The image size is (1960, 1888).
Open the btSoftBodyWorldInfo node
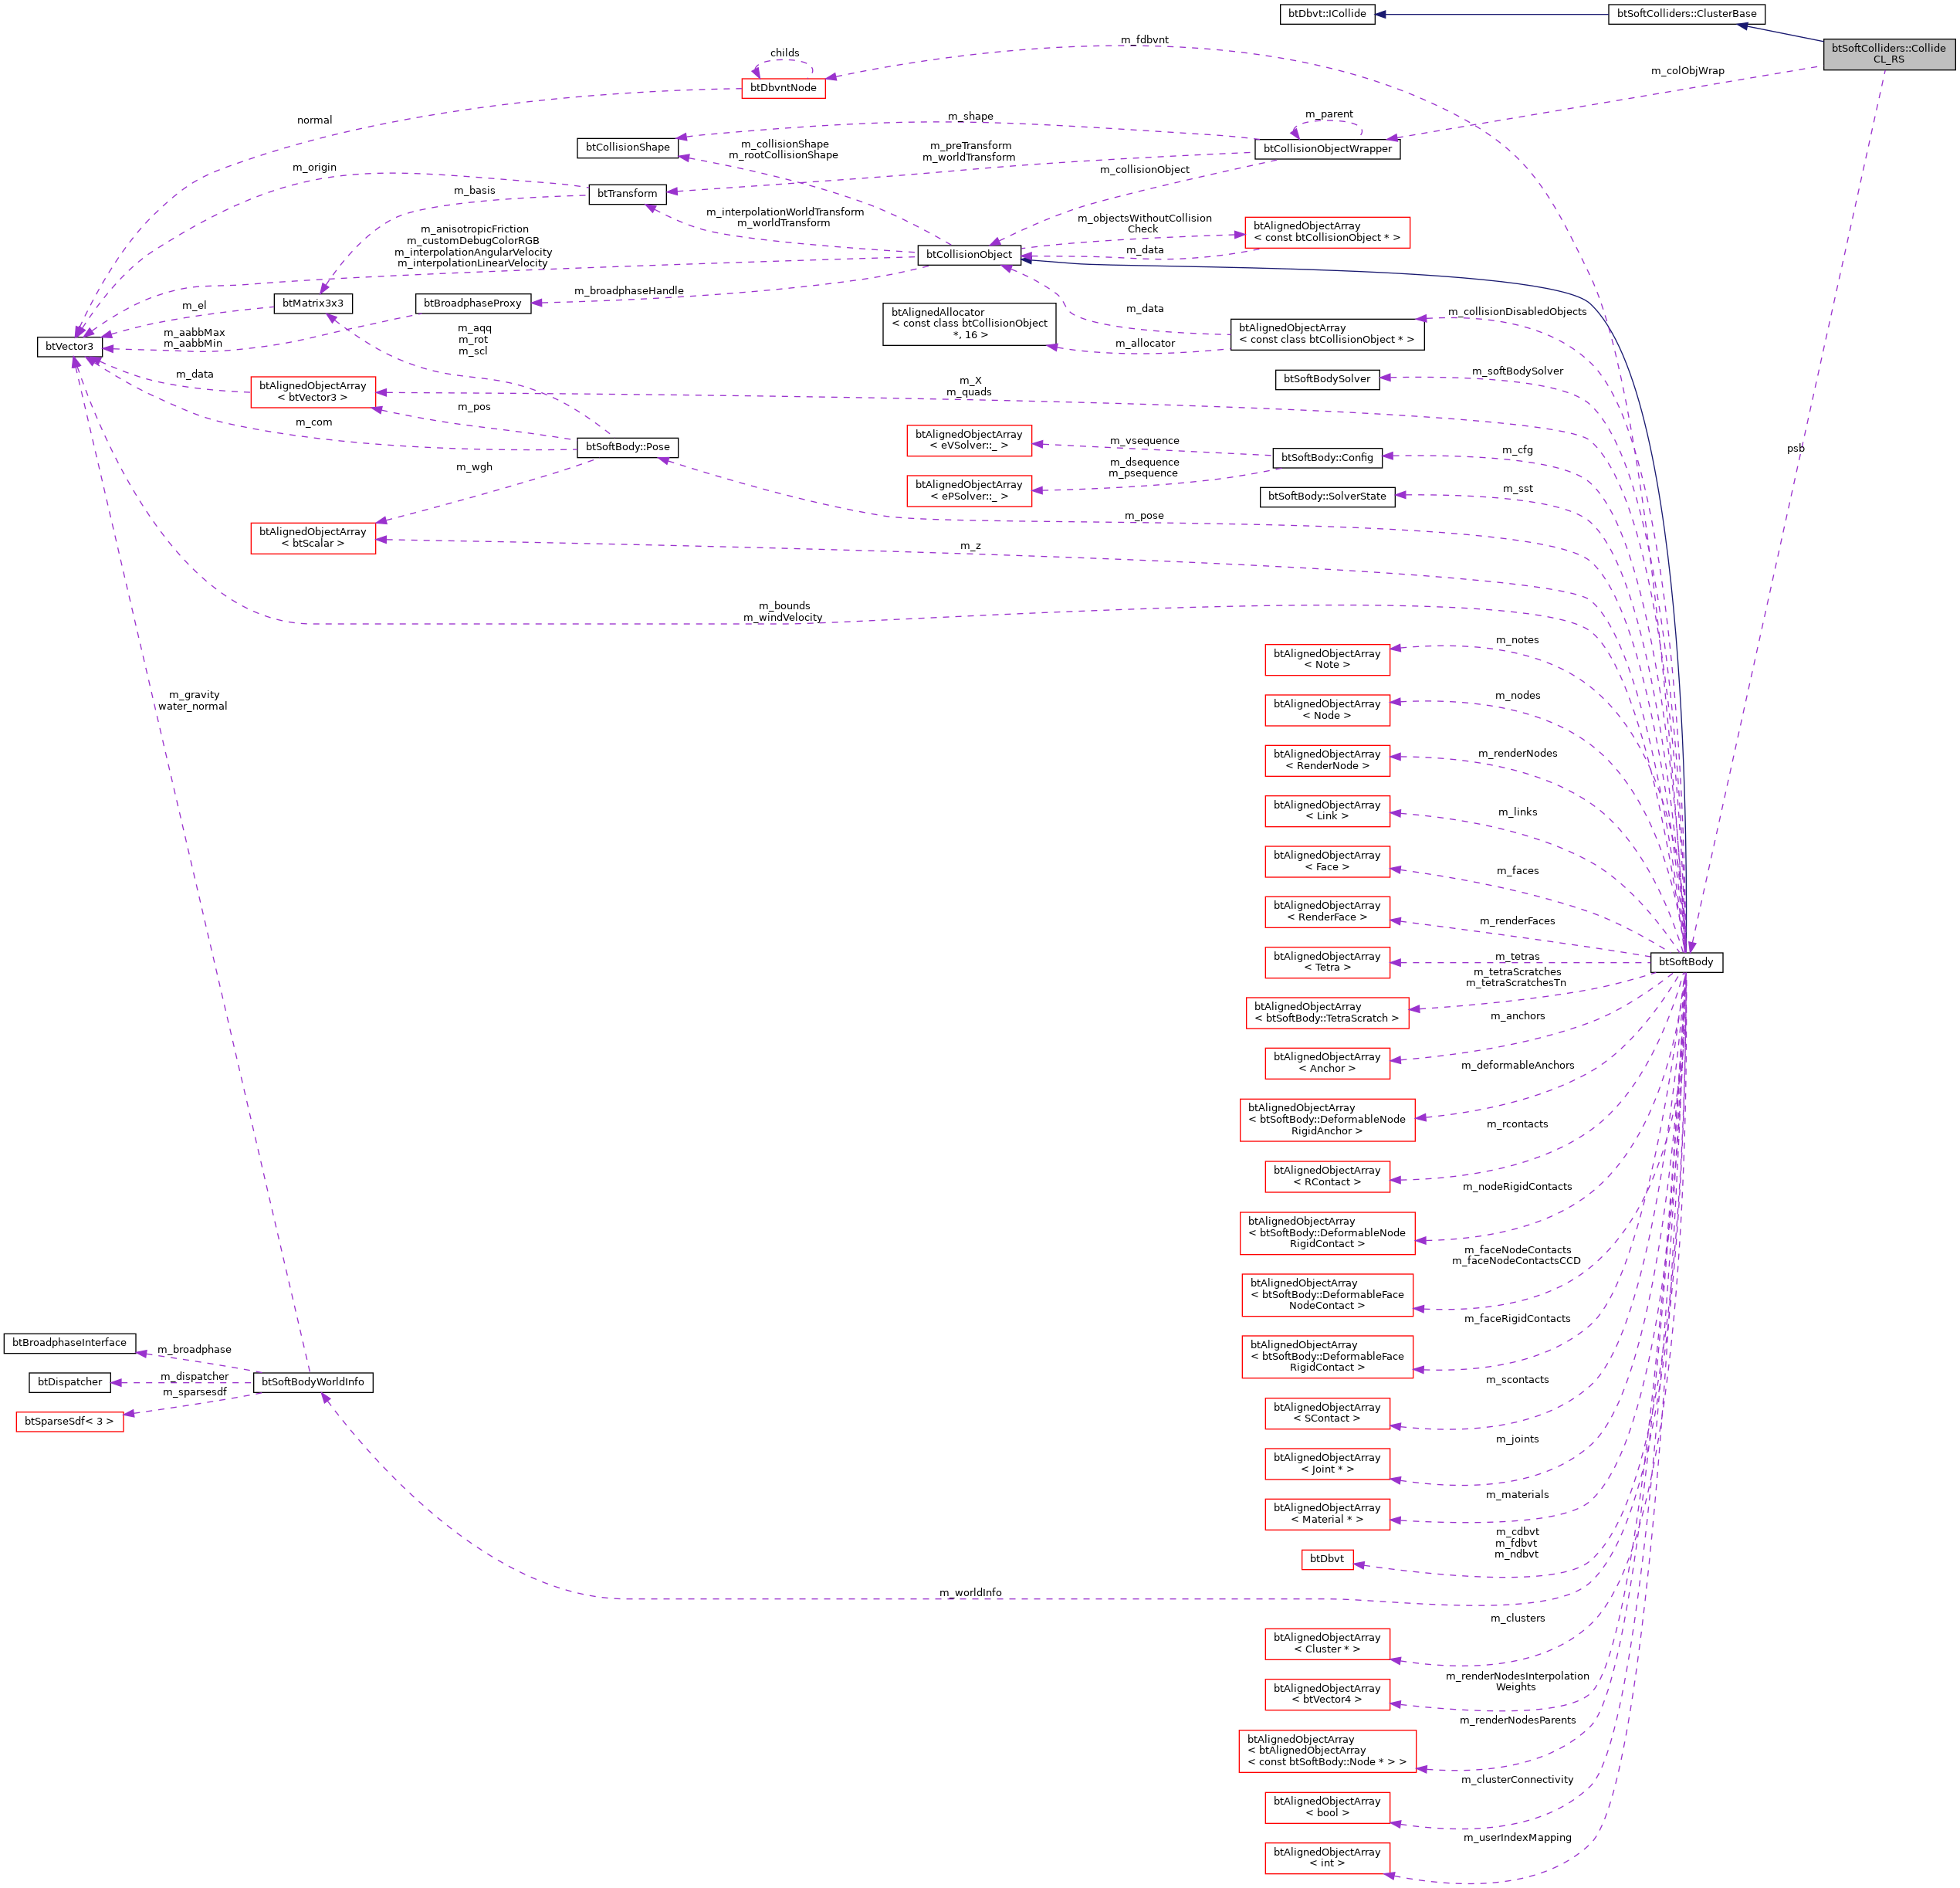313,1383
